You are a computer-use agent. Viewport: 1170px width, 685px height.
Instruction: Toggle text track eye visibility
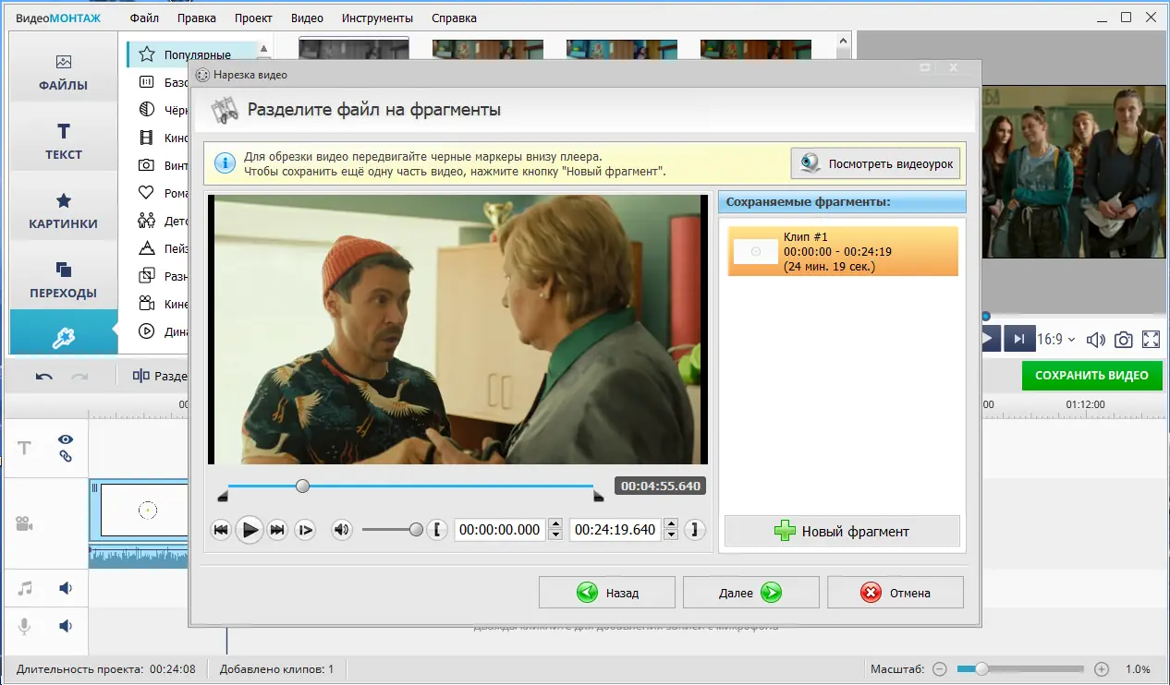click(x=66, y=439)
